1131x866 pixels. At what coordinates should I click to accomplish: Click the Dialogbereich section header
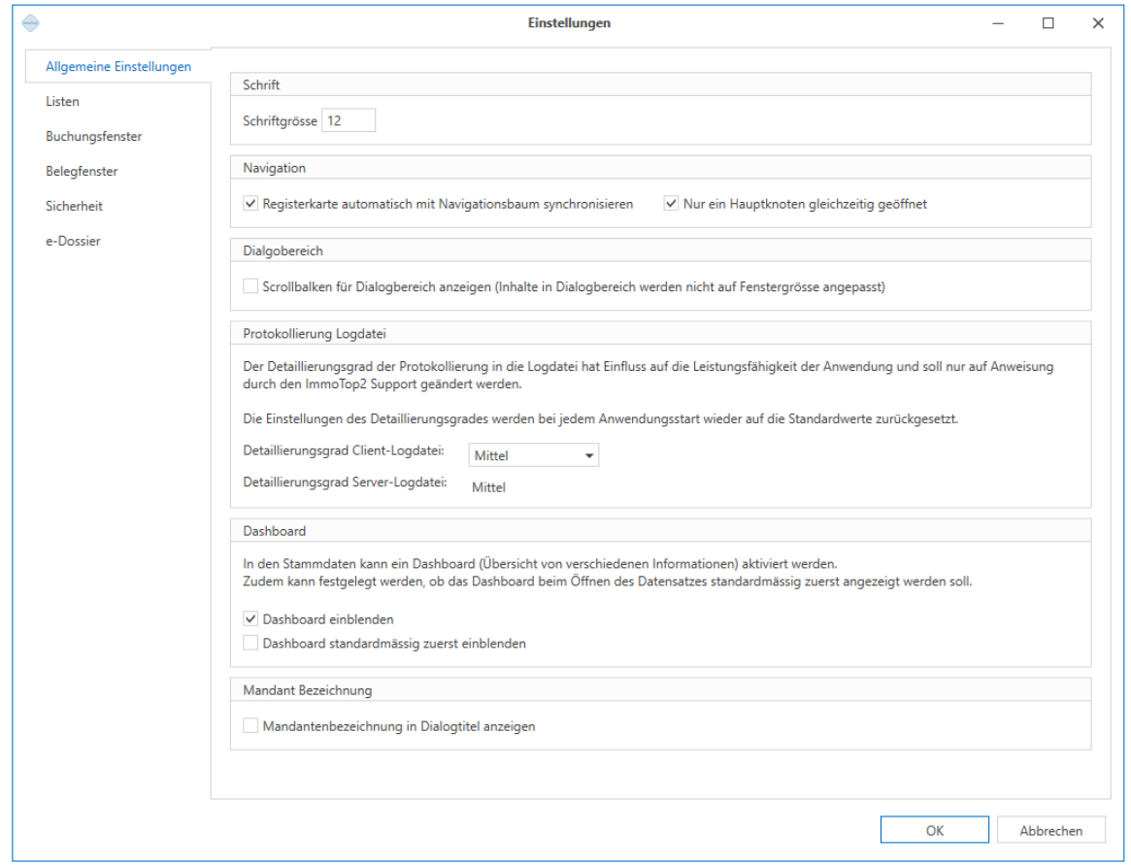point(661,250)
